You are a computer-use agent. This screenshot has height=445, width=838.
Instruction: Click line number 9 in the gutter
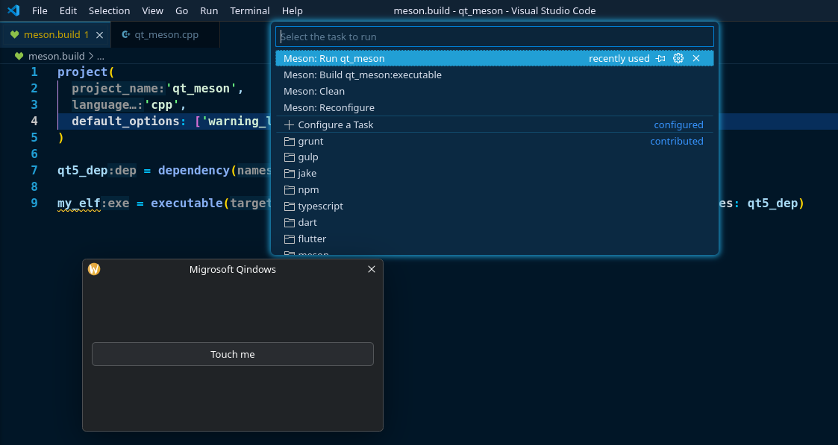pyautogui.click(x=34, y=203)
